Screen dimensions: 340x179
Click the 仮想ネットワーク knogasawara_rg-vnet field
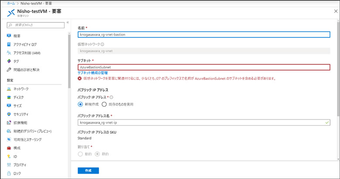tap(204, 51)
